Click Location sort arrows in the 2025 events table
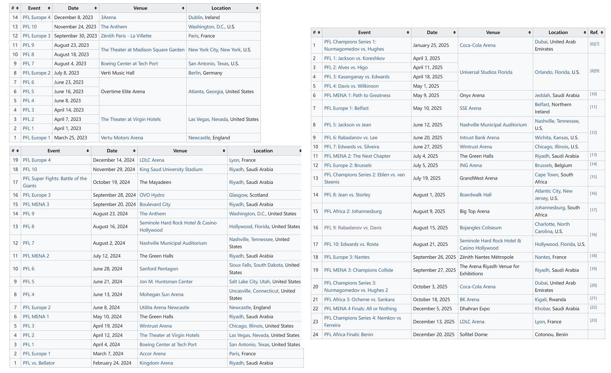Image resolution: width=611 pixels, height=373 pixels. click(585, 32)
